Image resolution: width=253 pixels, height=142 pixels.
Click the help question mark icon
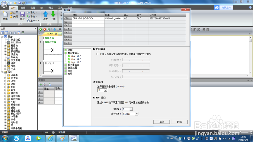[250, 7]
